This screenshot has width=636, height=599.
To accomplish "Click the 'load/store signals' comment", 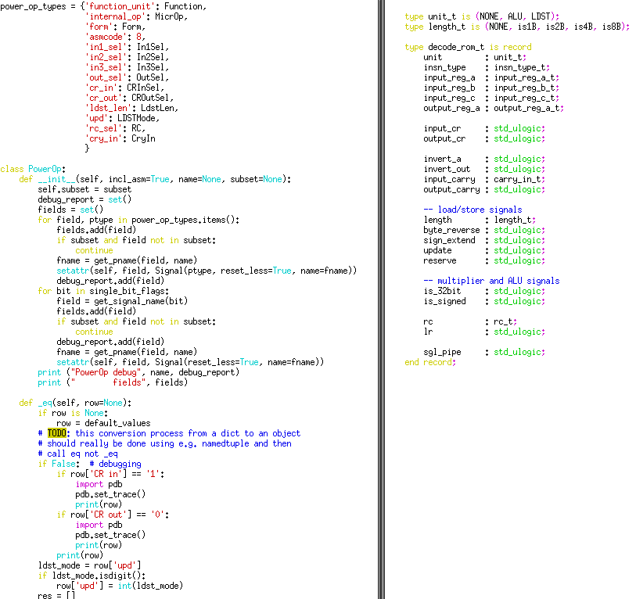I will pyautogui.click(x=473, y=210).
